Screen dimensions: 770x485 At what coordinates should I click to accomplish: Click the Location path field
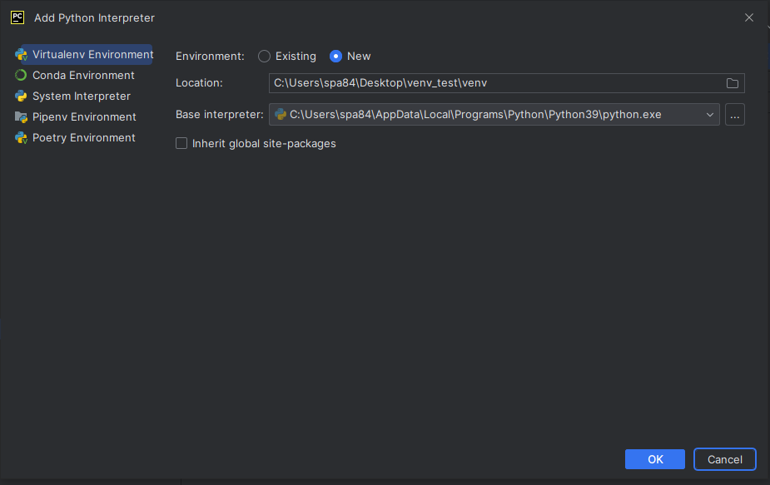pyautogui.click(x=506, y=83)
